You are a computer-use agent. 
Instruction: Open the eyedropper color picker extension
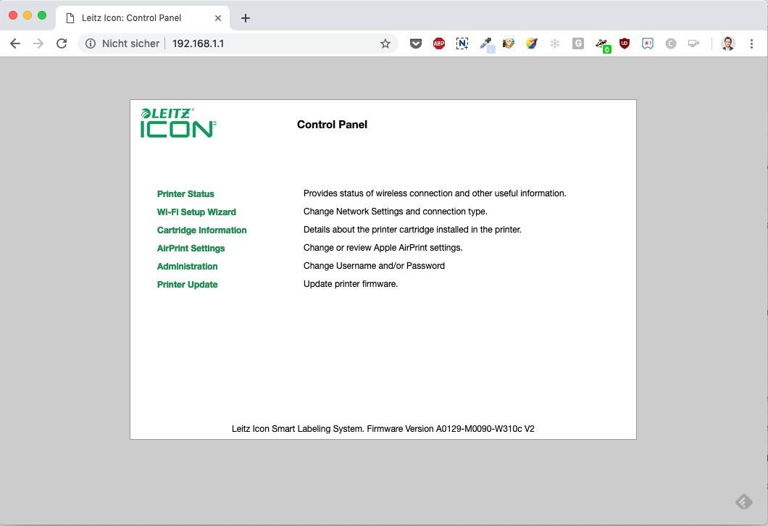pos(486,45)
